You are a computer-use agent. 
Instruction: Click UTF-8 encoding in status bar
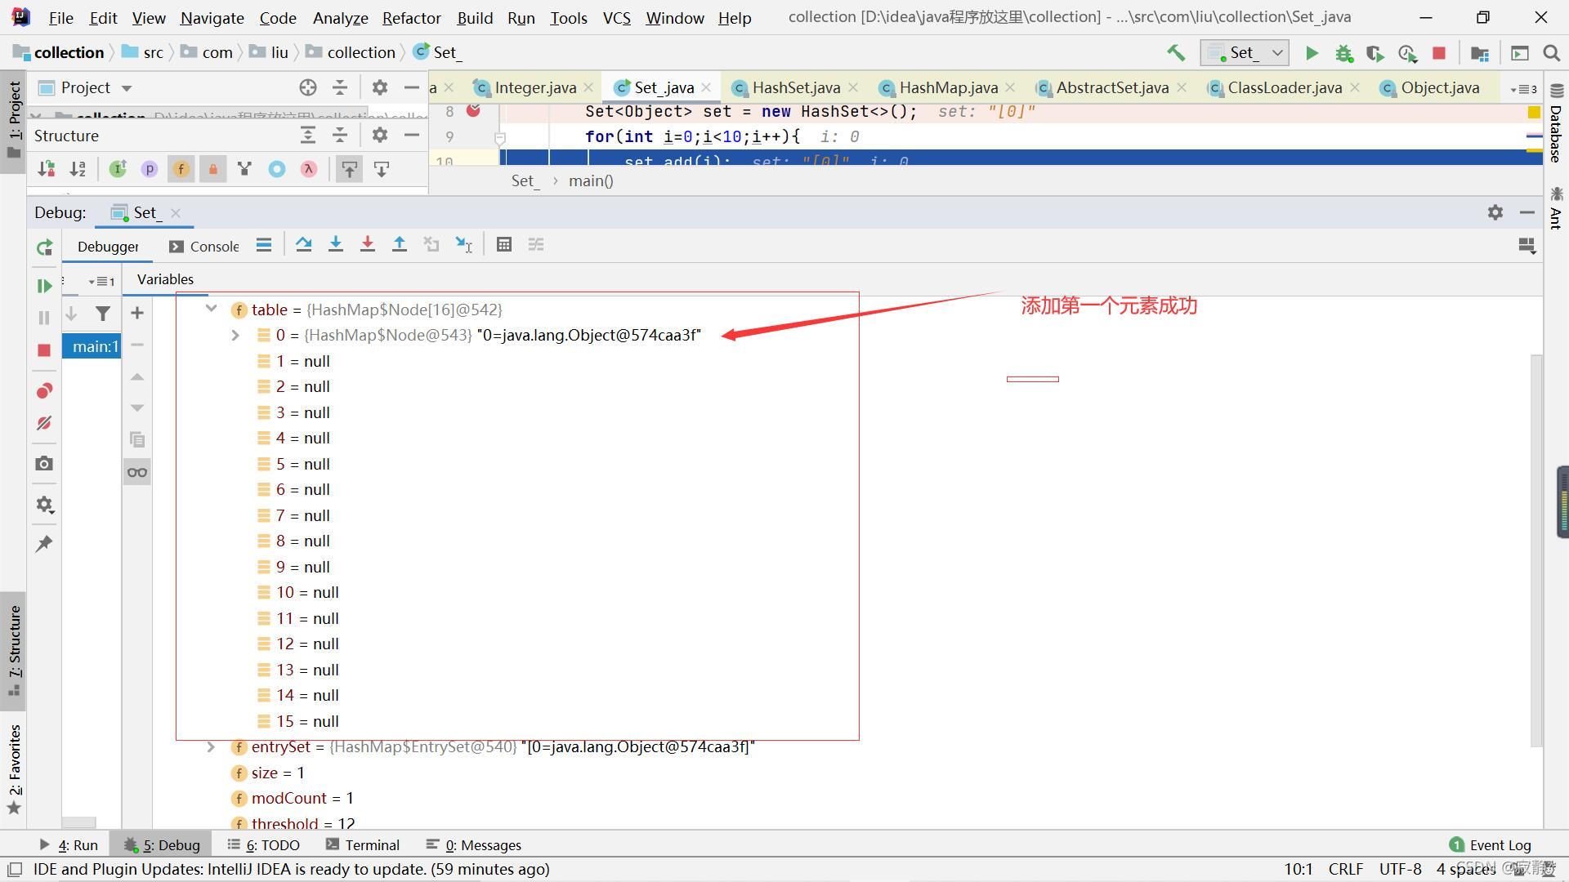[x=1400, y=869]
